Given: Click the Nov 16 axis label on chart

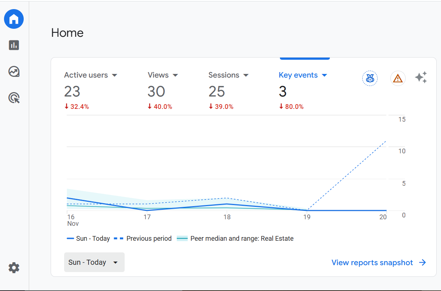Looking at the screenshot, I should (71, 220).
